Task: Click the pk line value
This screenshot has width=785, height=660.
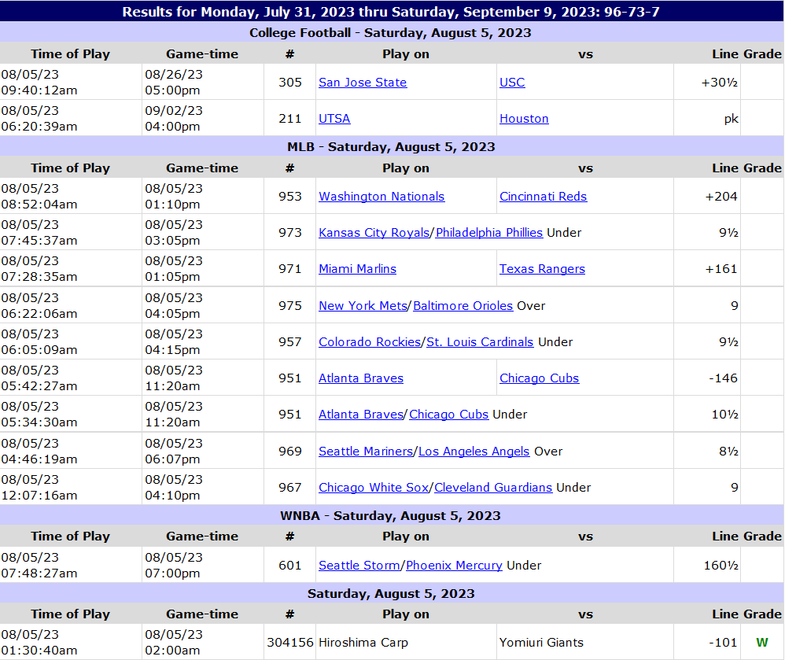Action: pos(731,119)
